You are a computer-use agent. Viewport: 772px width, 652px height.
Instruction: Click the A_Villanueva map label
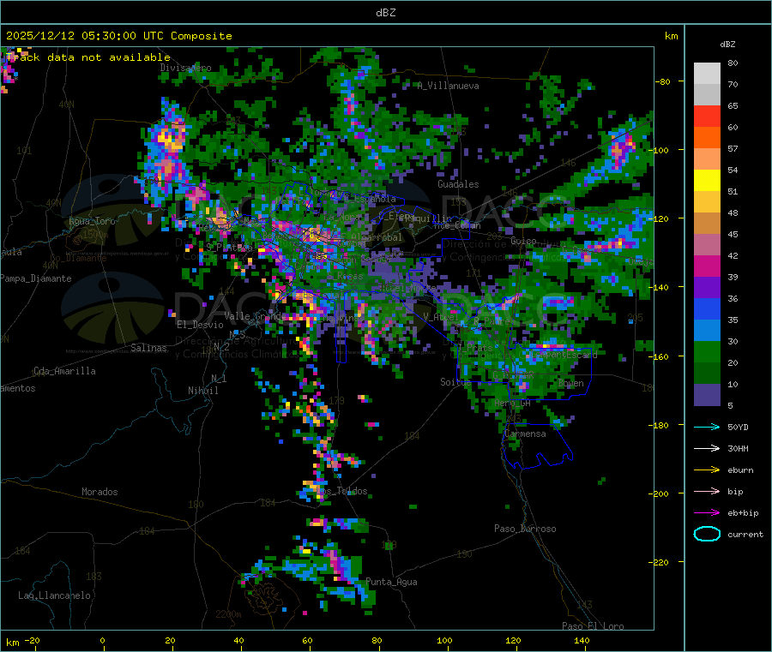pos(448,86)
